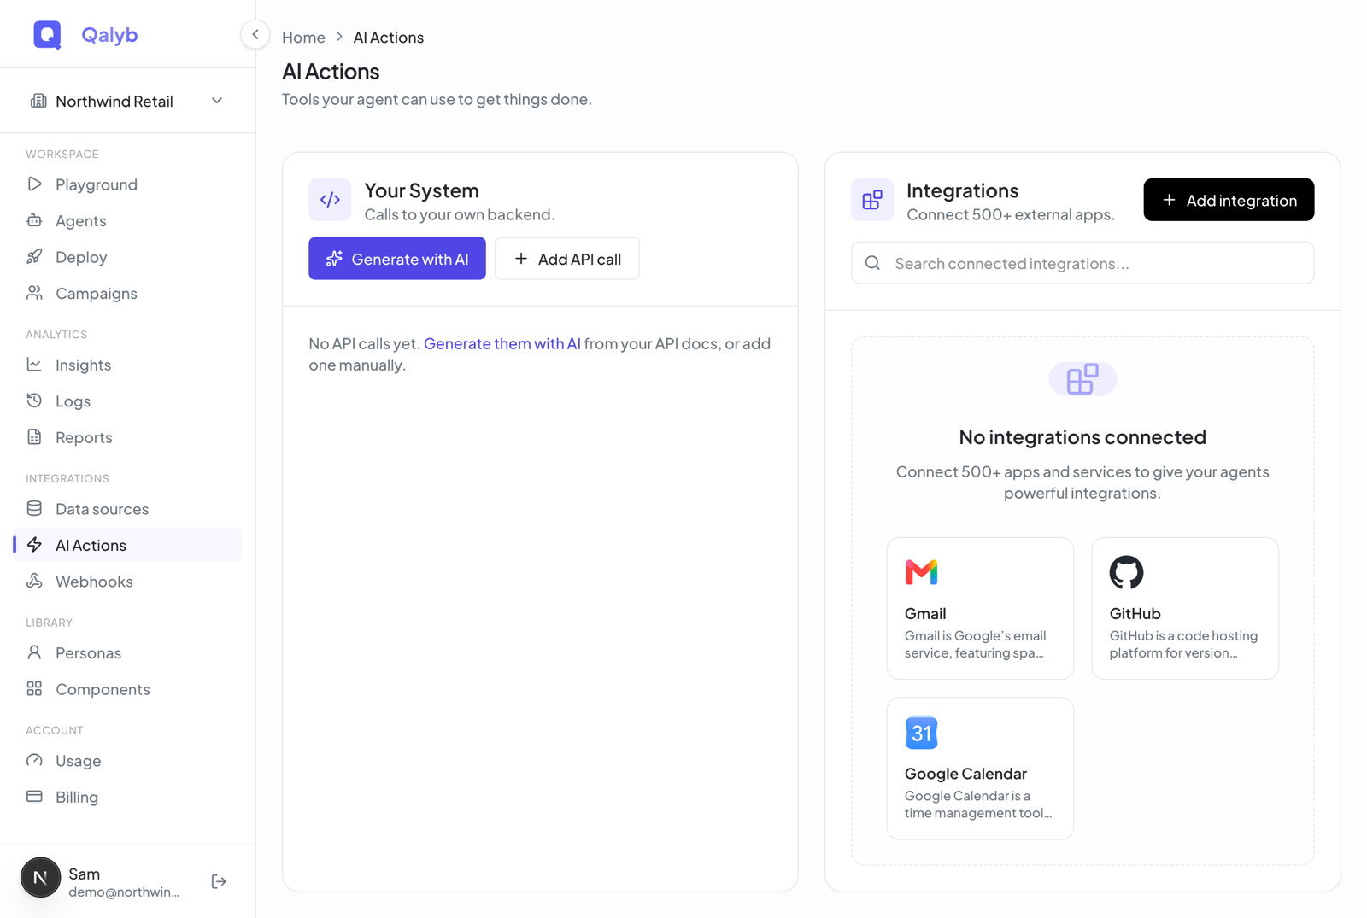Select the Gmail integration card
Viewport: 1367px width, 918px height.
(x=980, y=608)
